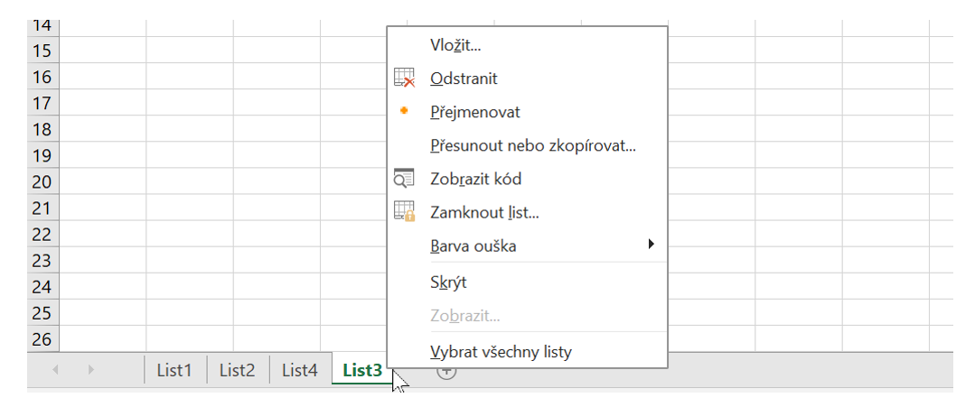Activate the List4 sheet tab

tap(300, 369)
